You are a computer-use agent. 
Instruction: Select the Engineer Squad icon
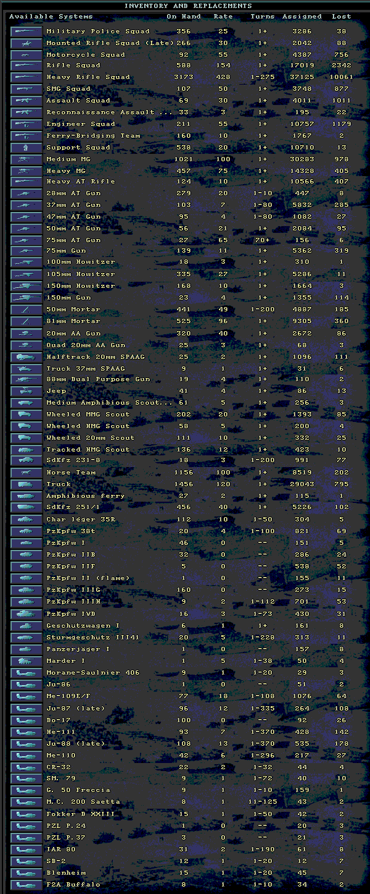coord(27,124)
